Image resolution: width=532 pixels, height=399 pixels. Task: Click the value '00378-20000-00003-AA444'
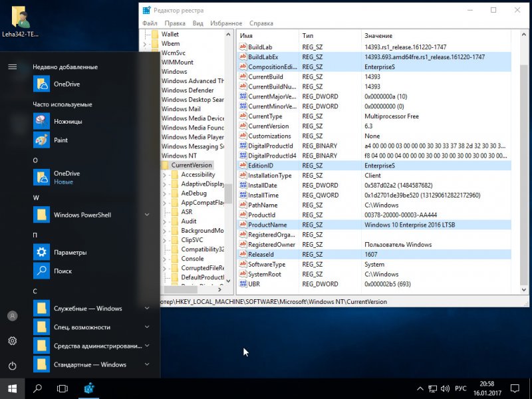pos(401,215)
